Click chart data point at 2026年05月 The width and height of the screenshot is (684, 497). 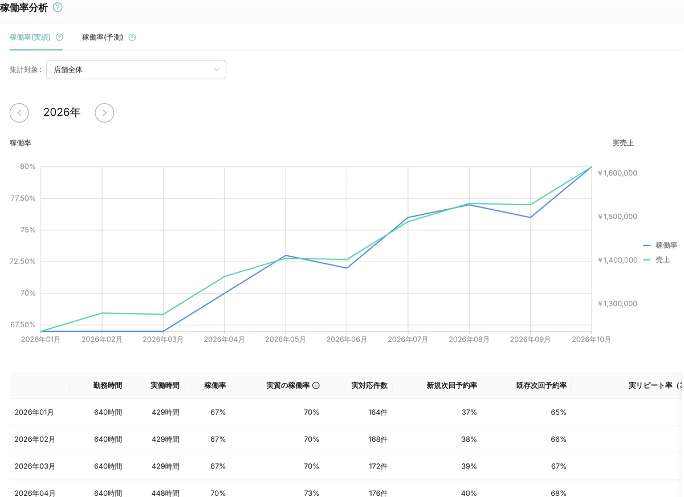(x=286, y=255)
